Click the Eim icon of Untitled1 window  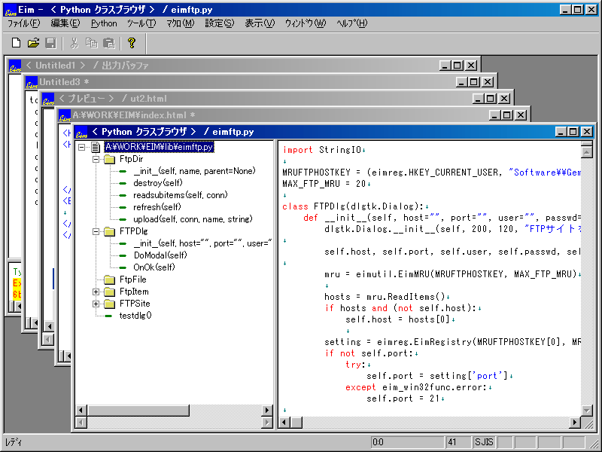(15, 66)
